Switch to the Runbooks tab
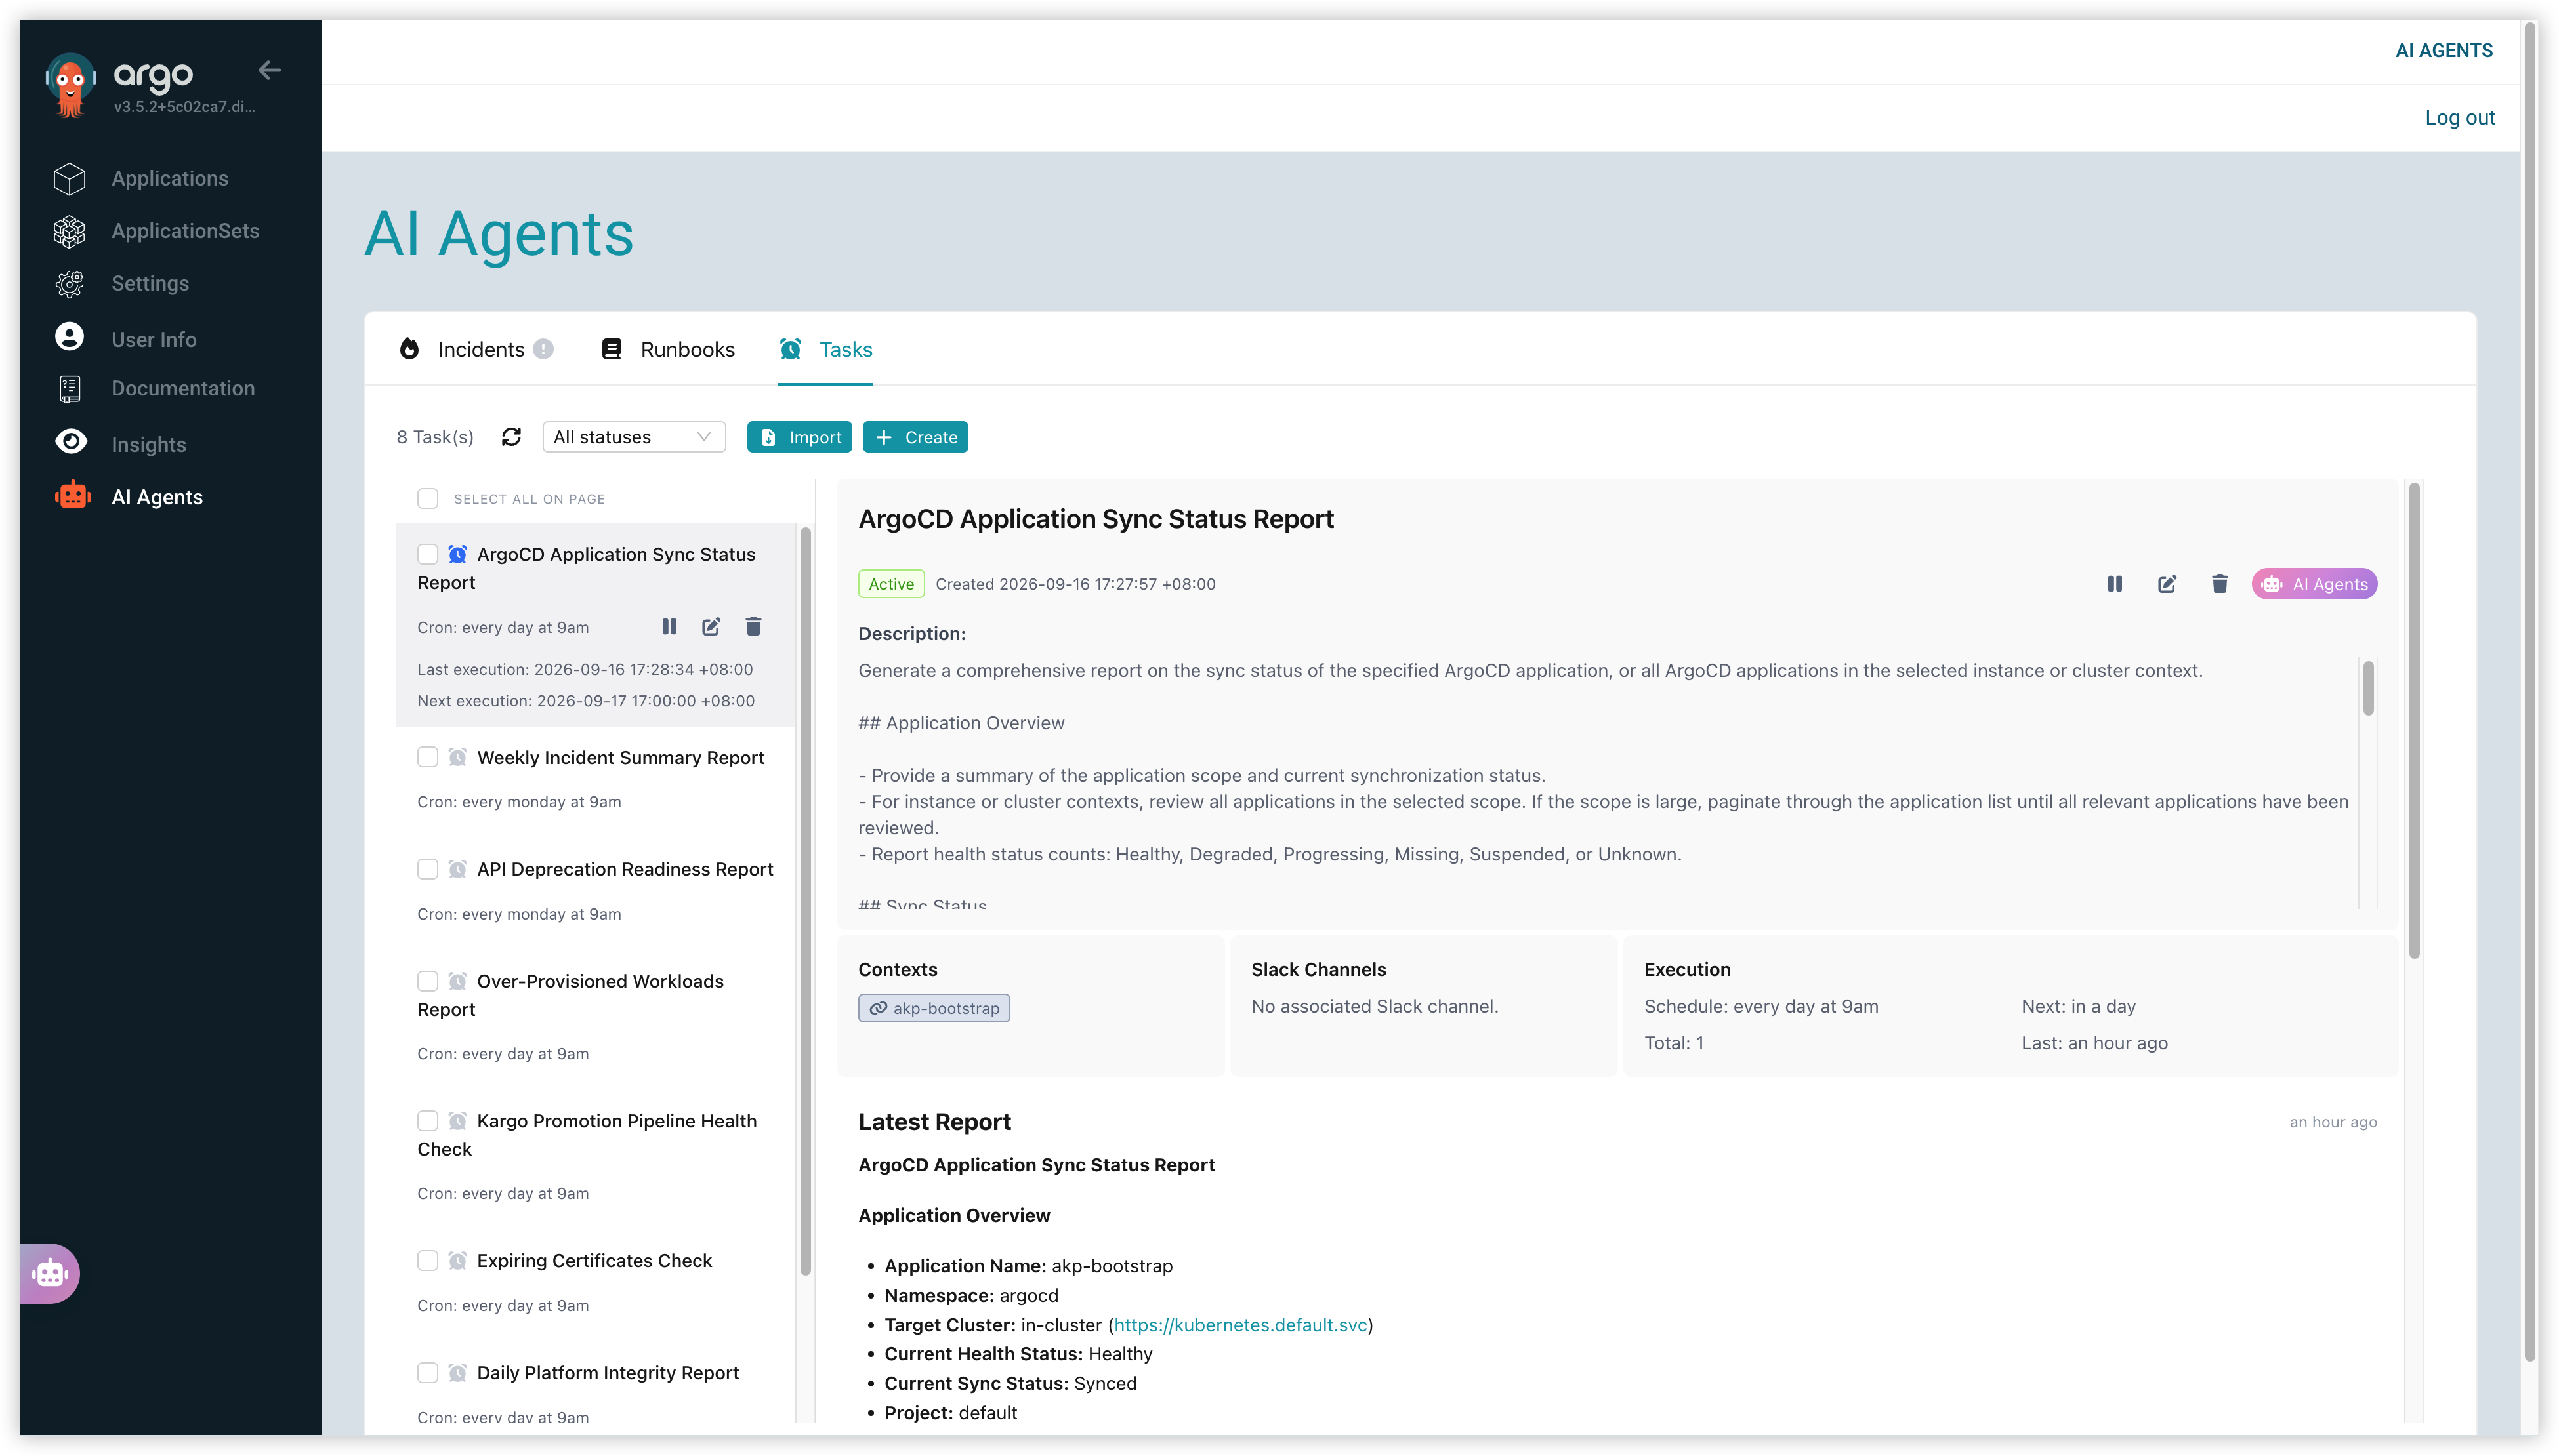 pos(667,349)
